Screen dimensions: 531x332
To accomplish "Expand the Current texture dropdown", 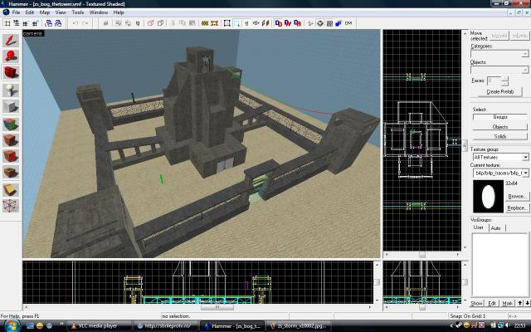I will click(x=525, y=173).
